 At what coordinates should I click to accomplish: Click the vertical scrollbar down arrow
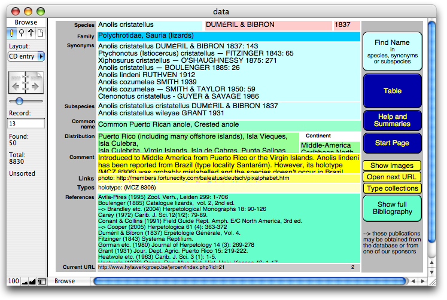431,273
